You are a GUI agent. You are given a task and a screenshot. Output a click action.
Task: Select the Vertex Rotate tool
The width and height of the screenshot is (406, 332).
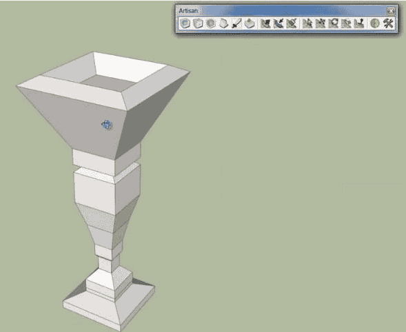click(x=334, y=23)
